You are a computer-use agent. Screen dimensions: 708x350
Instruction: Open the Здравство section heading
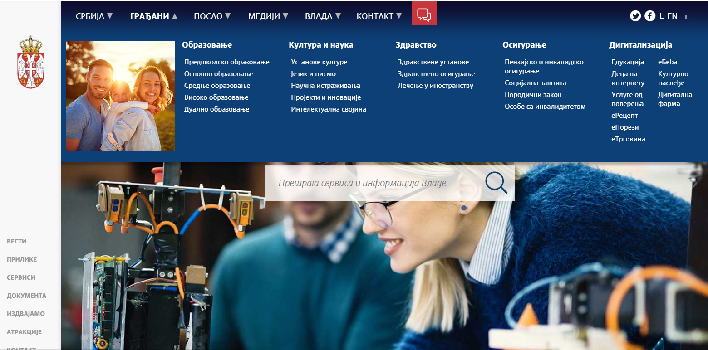(x=416, y=45)
